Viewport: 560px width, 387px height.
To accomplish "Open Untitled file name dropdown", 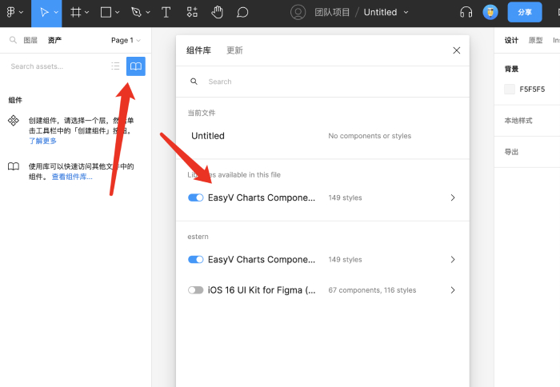I will 406,12.
